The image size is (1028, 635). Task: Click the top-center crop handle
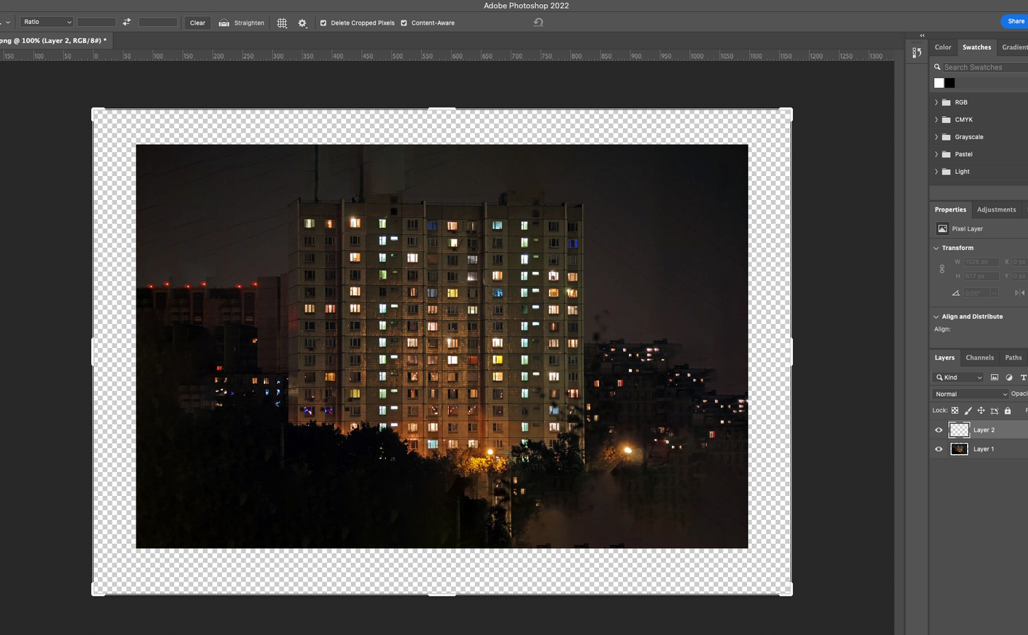coord(442,109)
